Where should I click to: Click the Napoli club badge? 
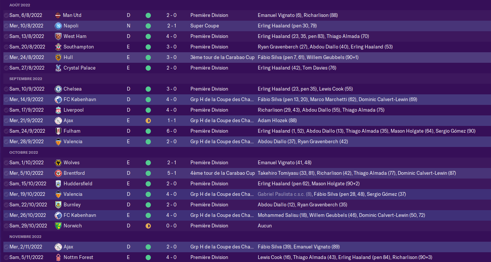[58, 26]
